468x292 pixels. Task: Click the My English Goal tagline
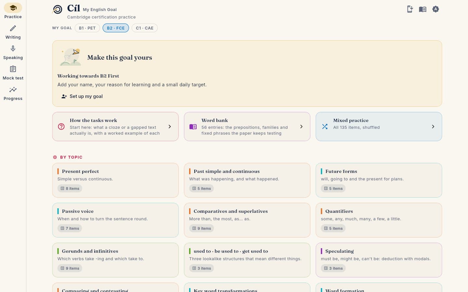tap(100, 10)
